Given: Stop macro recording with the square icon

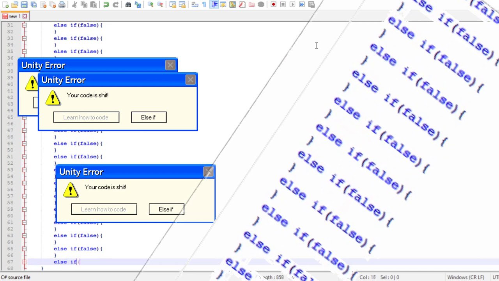Looking at the screenshot, I should point(283,5).
